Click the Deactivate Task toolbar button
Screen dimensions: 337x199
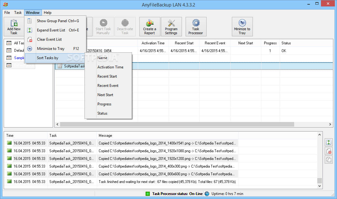tap(125, 26)
